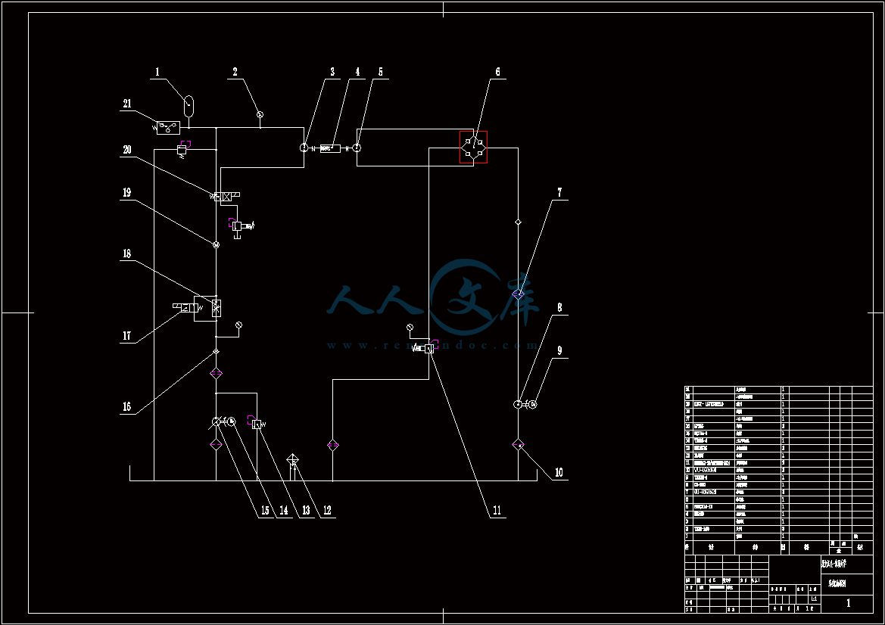Viewport: 885px width, 625px height.
Task: Click callout number 12
Action: (x=327, y=511)
